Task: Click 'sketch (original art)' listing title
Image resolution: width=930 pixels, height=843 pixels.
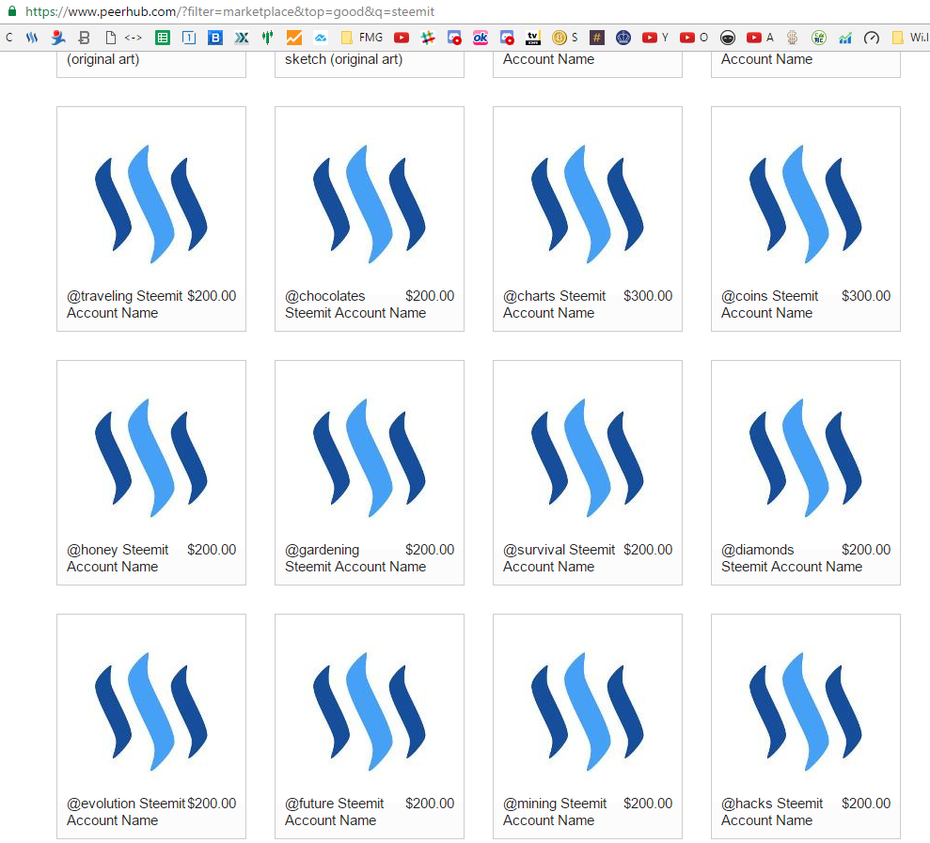Action: coord(343,59)
